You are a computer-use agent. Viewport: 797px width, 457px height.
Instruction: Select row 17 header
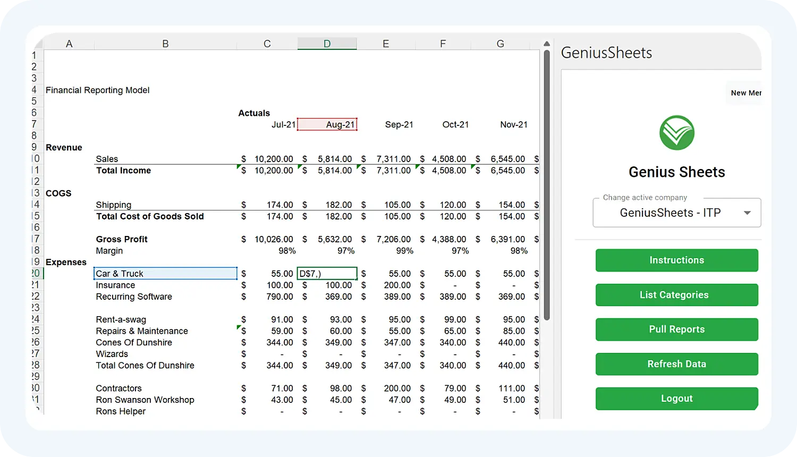click(36, 239)
